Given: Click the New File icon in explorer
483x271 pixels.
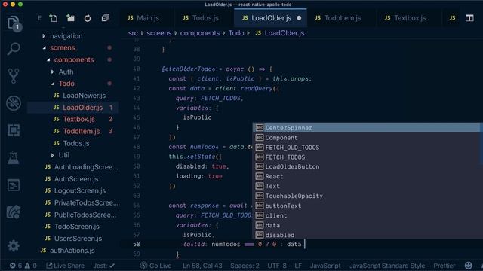Looking at the screenshot, I should click(x=54, y=18).
